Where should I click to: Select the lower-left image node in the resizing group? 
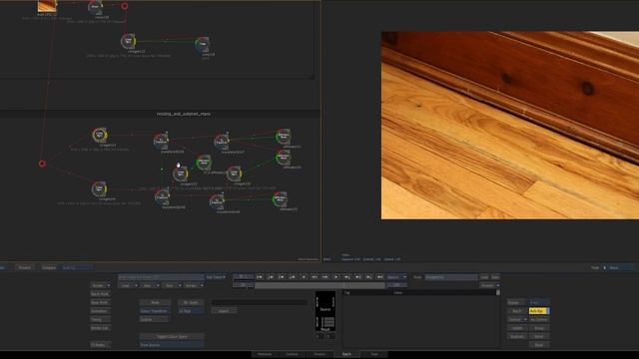coord(99,188)
